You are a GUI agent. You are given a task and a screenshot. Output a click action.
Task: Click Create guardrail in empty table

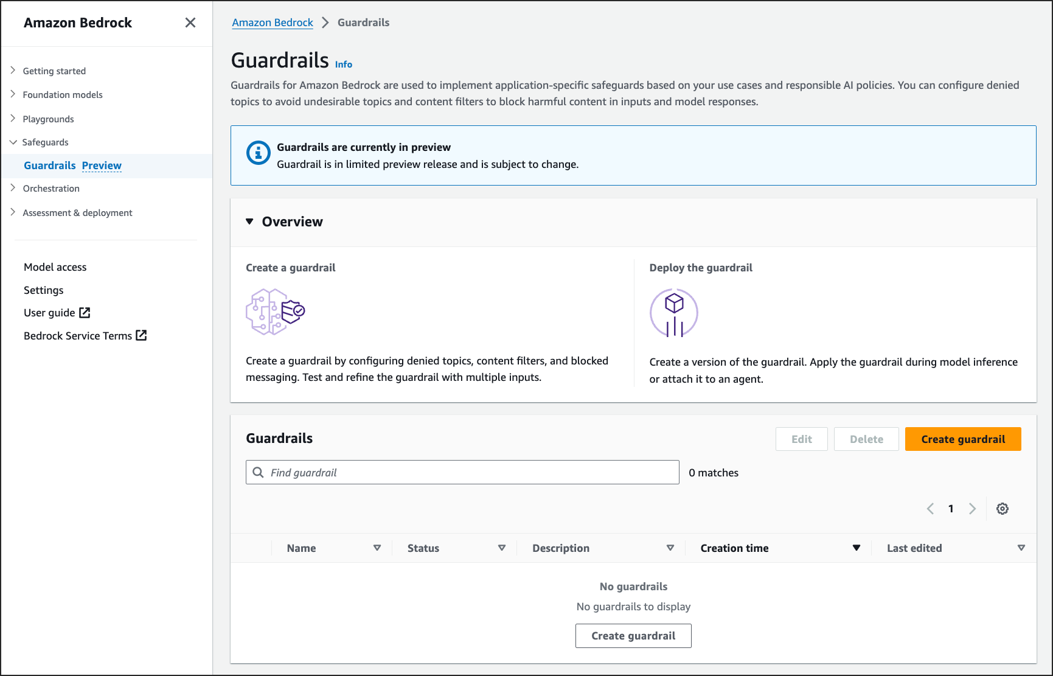[633, 636]
